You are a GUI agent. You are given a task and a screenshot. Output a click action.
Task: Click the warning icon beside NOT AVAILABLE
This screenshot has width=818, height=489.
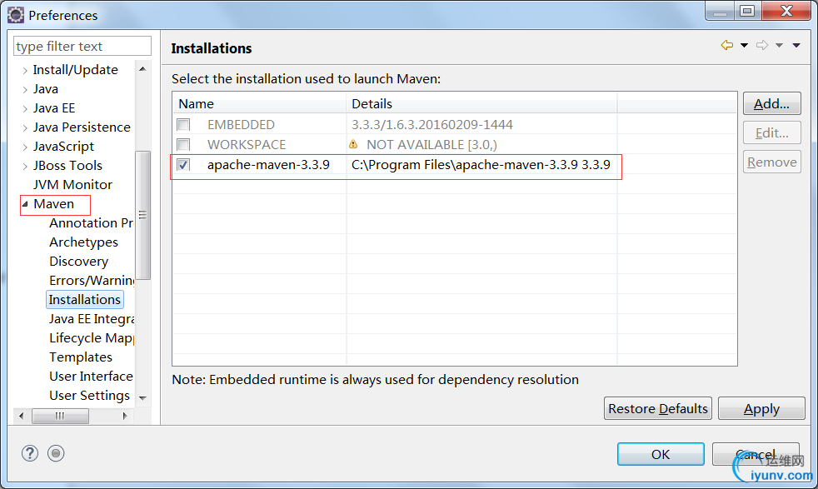click(353, 144)
